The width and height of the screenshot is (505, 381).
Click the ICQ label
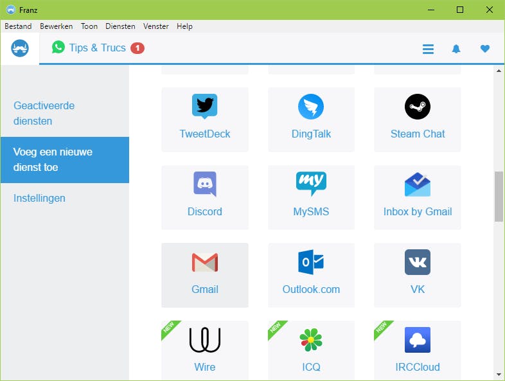pos(311,367)
